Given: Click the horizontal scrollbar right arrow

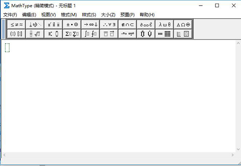Looking at the screenshot, I should pos(232,154).
